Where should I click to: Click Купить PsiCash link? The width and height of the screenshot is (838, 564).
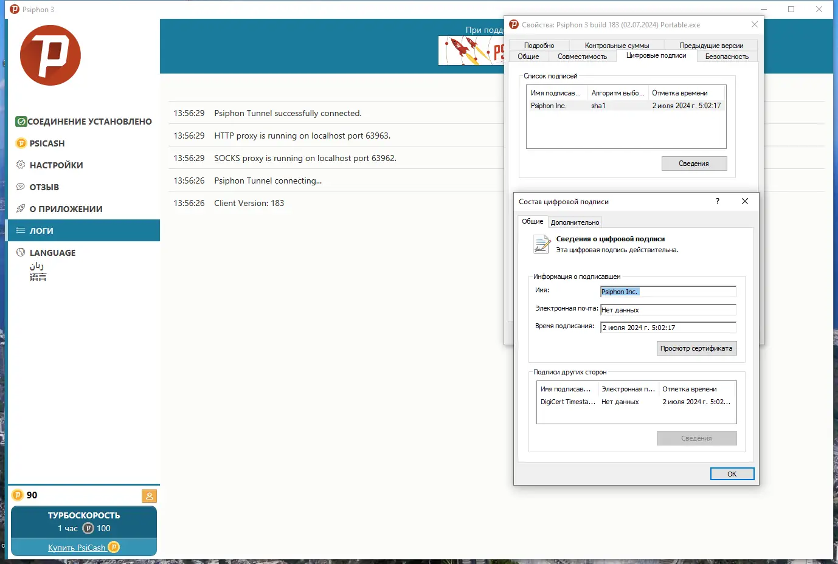tap(77, 548)
